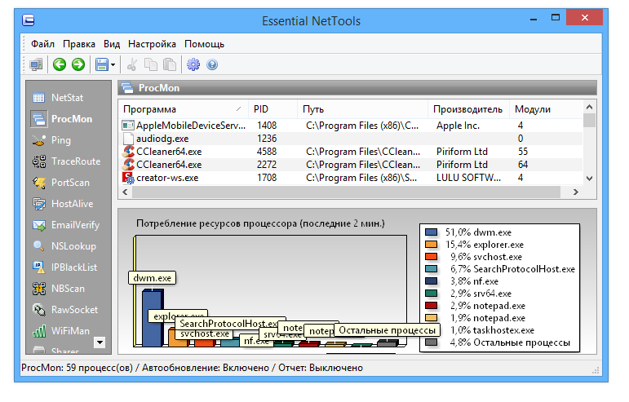This screenshot has width=629, height=402.
Task: Click the horizontal scroll right arrow
Action: coord(576,192)
